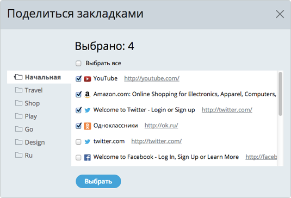Close the Поделиться закладками dialog
The width and height of the screenshot is (291, 198).
coord(280,14)
